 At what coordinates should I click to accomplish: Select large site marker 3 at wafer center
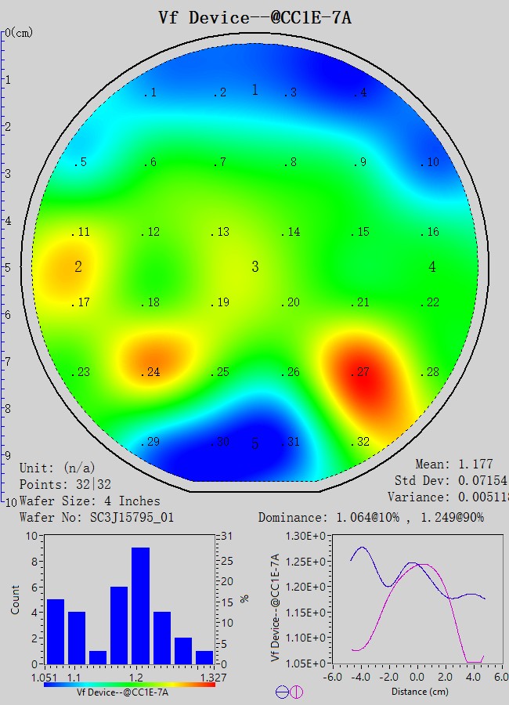[254, 267]
